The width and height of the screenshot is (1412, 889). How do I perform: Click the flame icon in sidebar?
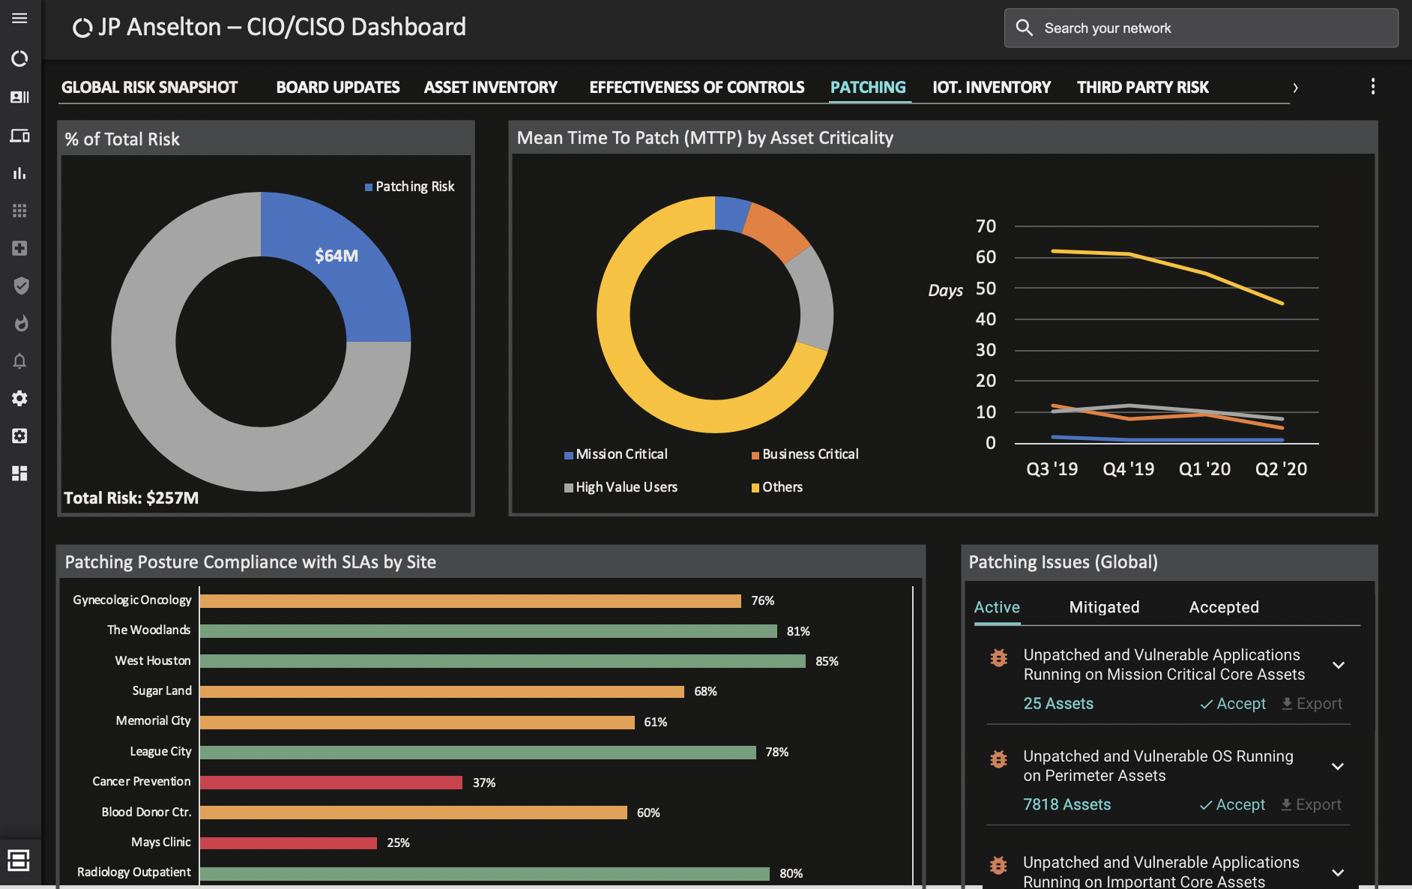(x=20, y=323)
